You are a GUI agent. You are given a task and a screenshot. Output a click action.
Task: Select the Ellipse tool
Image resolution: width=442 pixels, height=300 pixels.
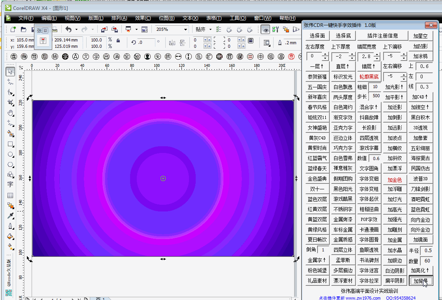10,155
